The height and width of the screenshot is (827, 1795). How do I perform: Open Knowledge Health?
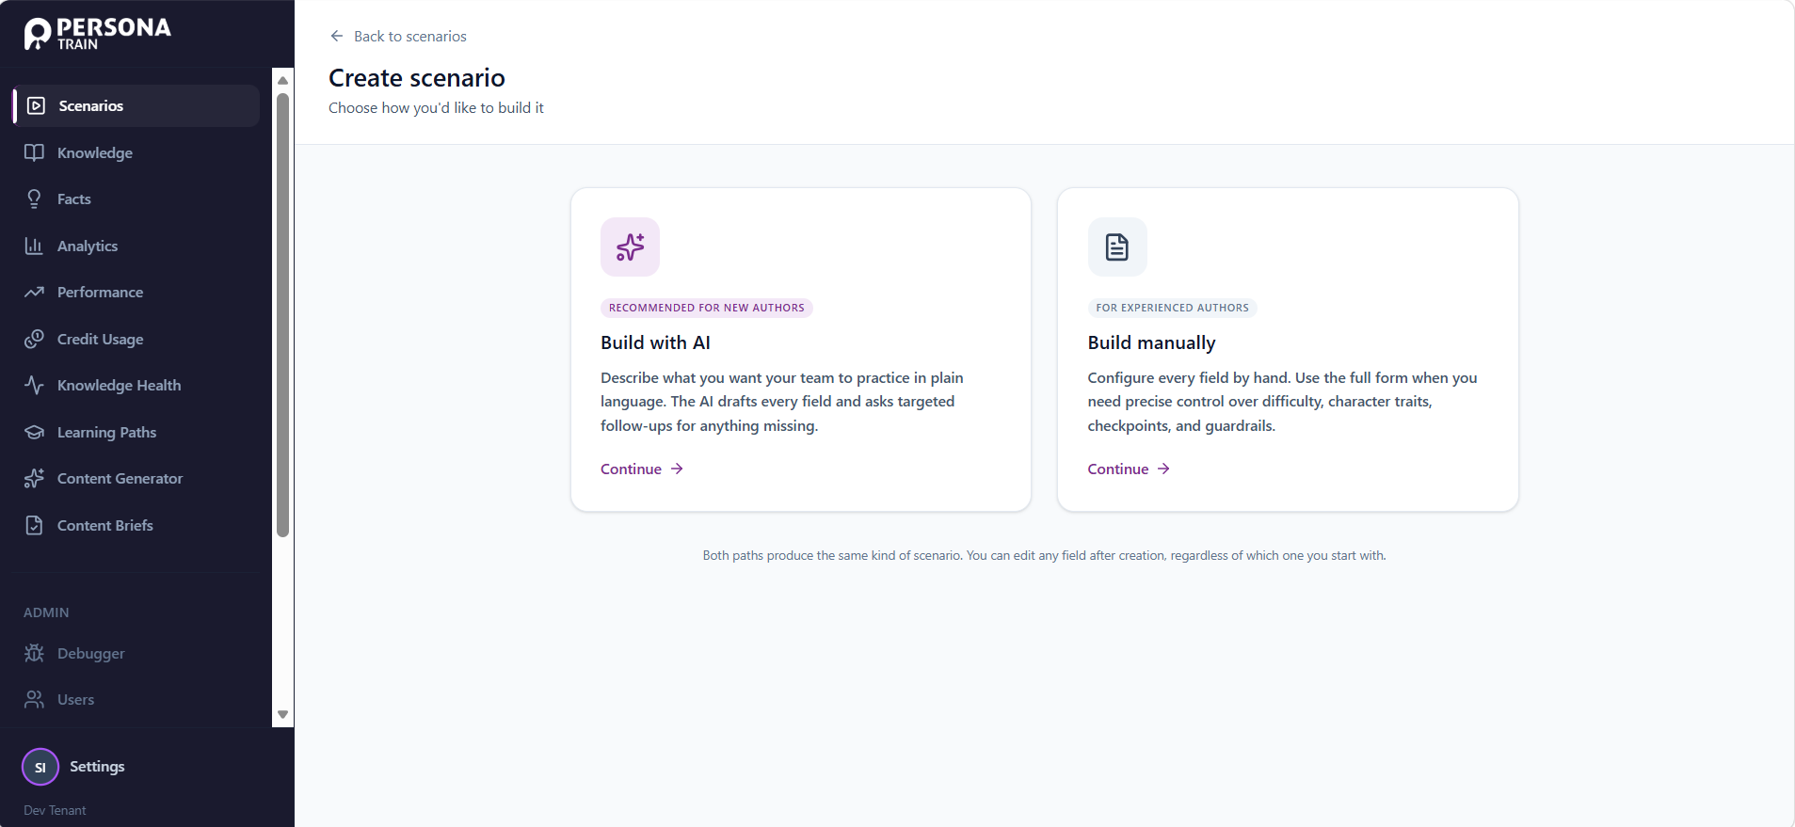(x=136, y=385)
